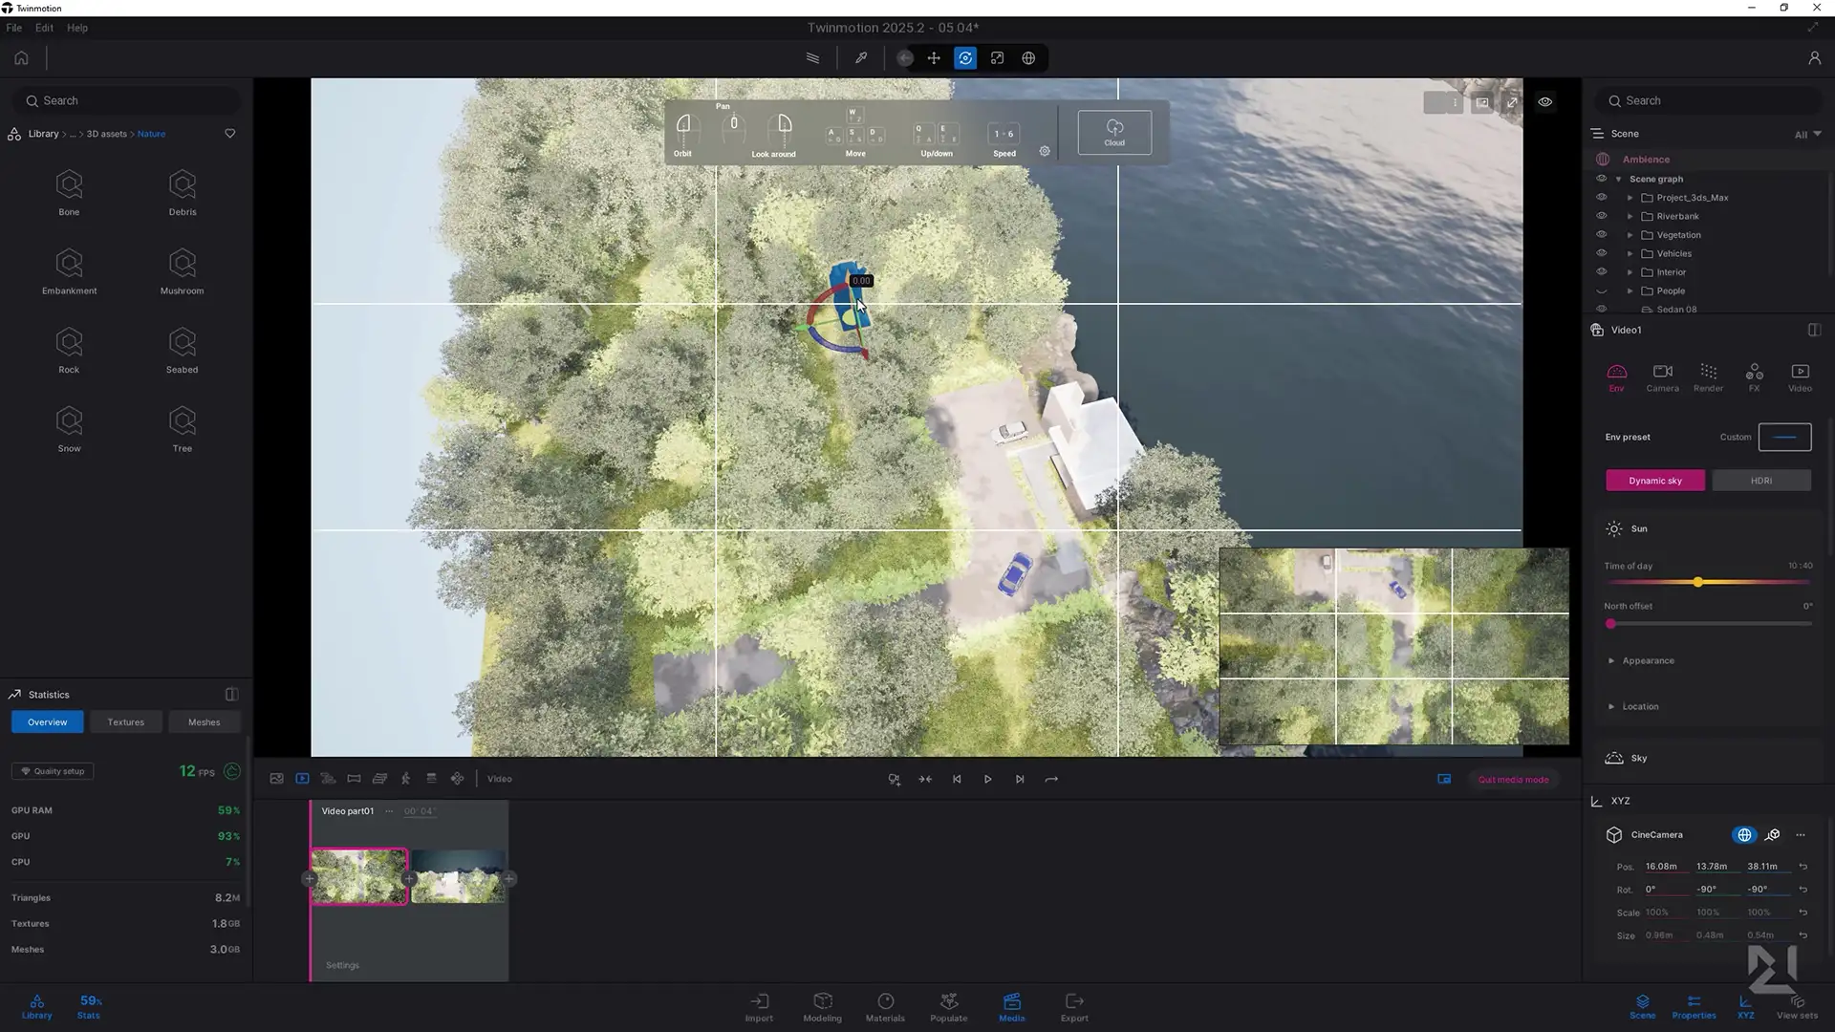Open the Export panel icon
Image resolution: width=1835 pixels, height=1032 pixels.
pos(1074,1006)
